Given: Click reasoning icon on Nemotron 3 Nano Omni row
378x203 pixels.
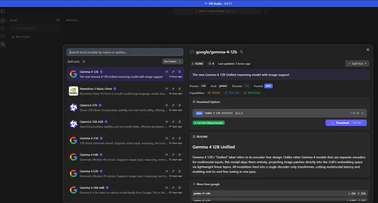Looking at the screenshot, I should coord(180,89).
